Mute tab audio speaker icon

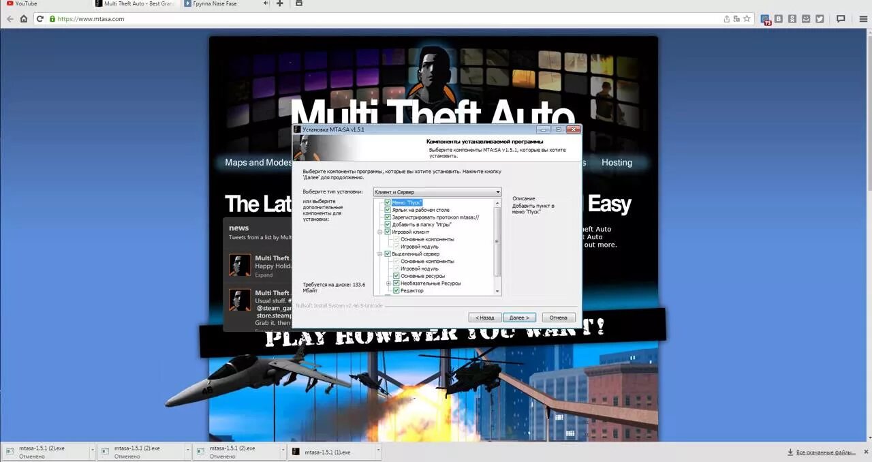(x=265, y=3)
